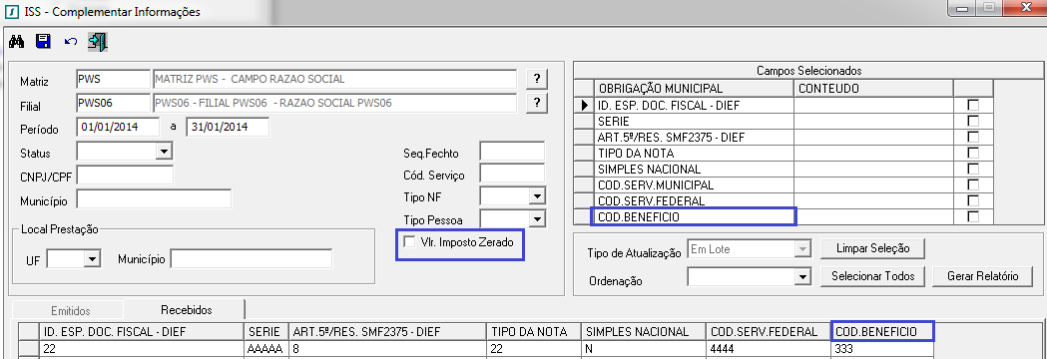The image size is (1047, 359).
Task: Open the Local Prestação UF dropdown
Action: 92,259
